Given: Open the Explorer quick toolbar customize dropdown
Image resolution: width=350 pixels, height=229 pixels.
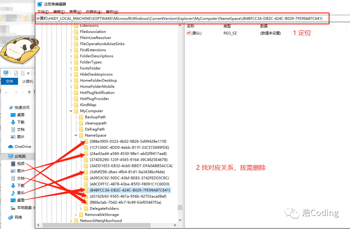Looking at the screenshot, I should (28, 73).
